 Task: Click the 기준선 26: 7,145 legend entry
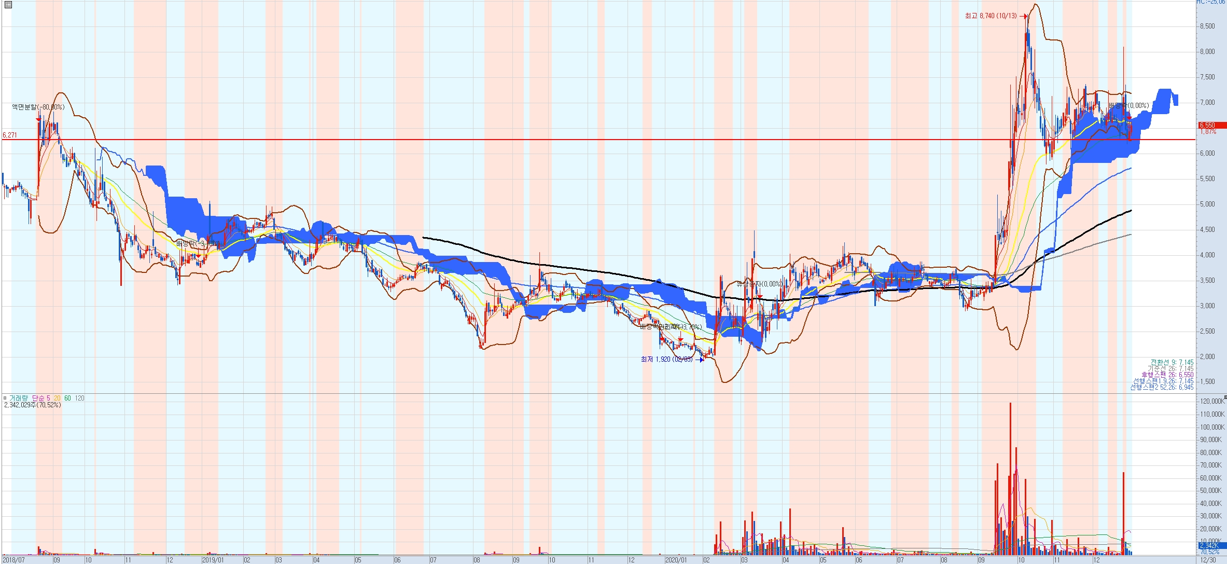tap(1170, 368)
